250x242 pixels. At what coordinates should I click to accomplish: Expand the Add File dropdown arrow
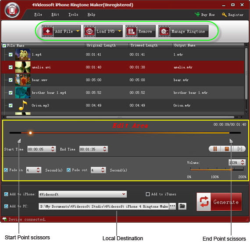pos(78,31)
